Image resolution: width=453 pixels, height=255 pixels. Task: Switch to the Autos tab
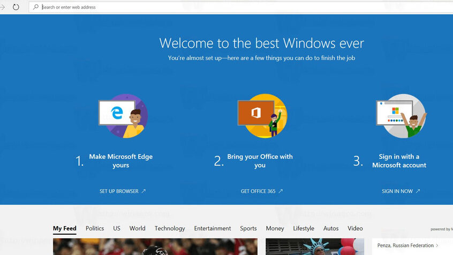click(331, 228)
